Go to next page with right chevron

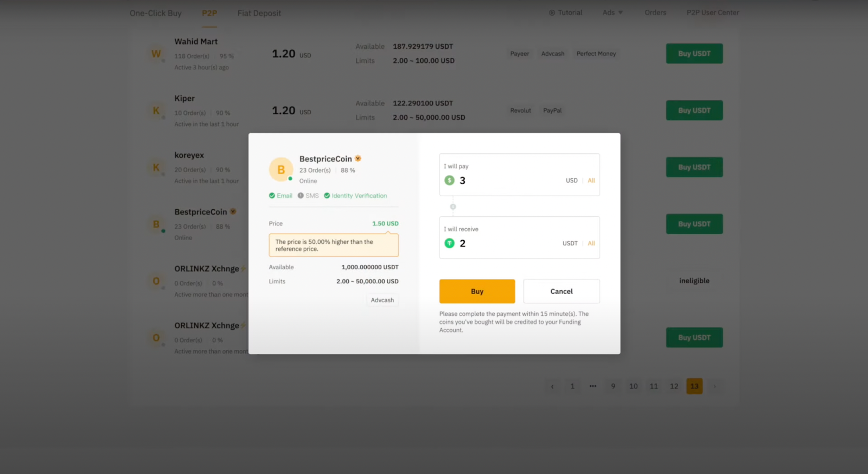[714, 386]
